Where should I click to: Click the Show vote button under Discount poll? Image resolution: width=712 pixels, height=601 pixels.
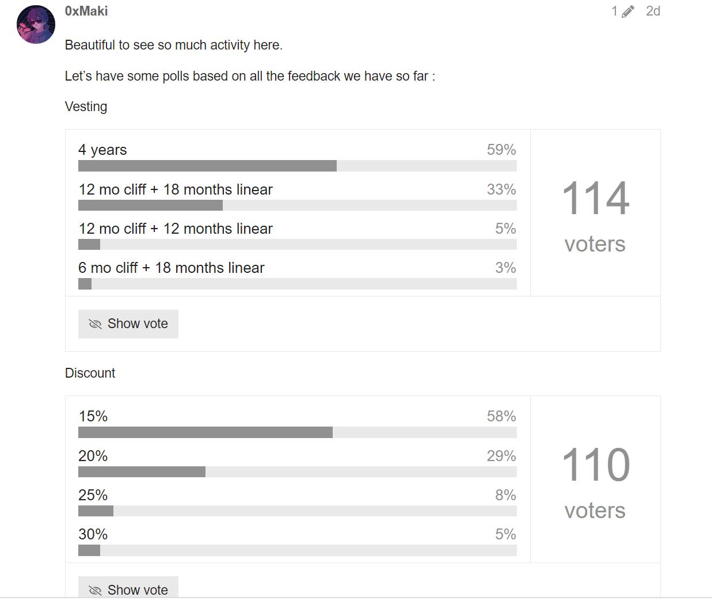pos(128,589)
